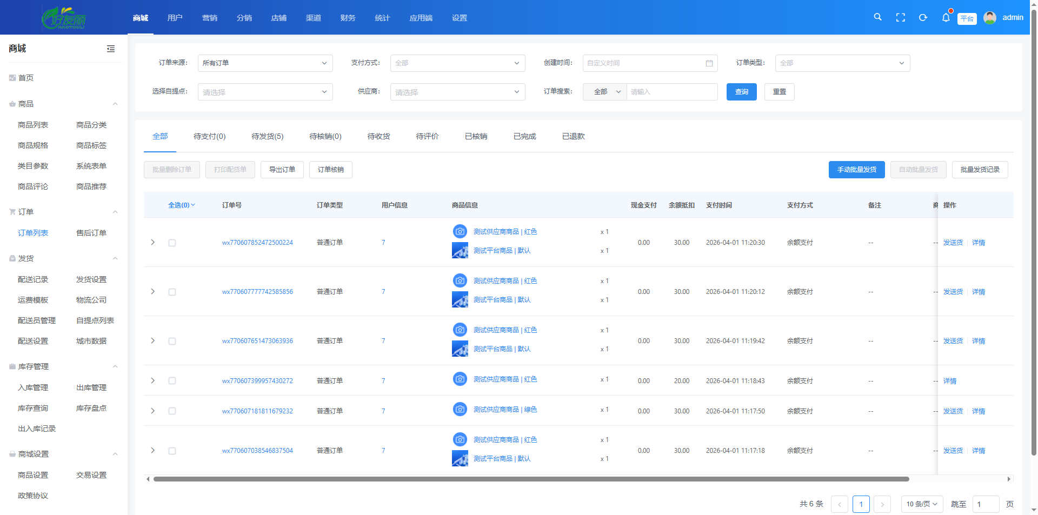The height and width of the screenshot is (515, 1038).
Task: Click the horizontal table scrollbar
Action: click(531, 479)
